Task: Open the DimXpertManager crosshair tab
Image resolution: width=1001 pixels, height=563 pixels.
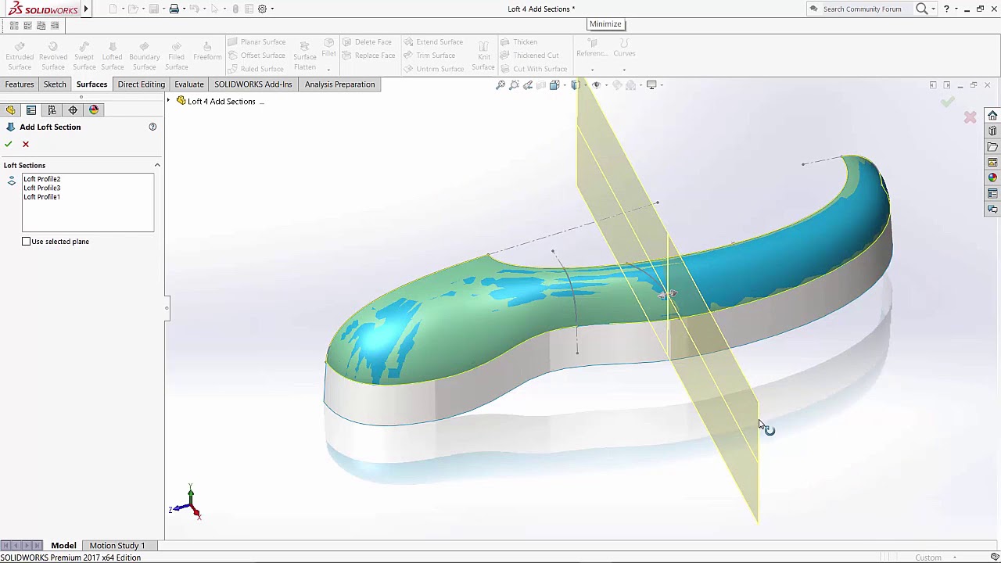Action: click(74, 110)
